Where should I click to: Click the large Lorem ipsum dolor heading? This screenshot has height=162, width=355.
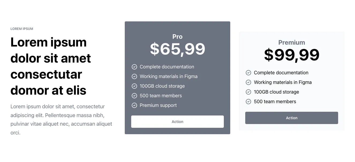51,66
